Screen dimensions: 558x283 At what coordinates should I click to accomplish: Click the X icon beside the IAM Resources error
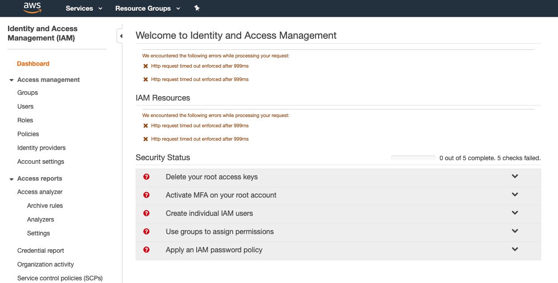click(145, 125)
